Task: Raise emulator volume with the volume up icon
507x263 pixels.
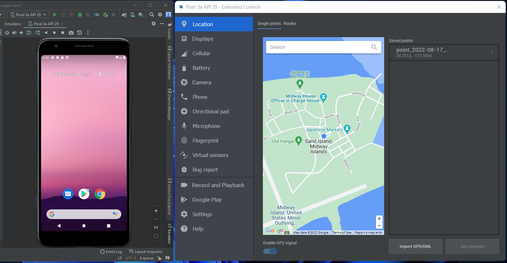Action: (x=14, y=33)
